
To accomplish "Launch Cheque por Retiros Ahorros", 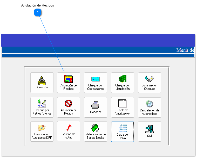I will 42,107.
